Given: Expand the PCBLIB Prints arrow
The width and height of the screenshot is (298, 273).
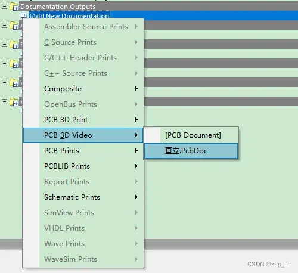Looking at the screenshot, I should click(x=136, y=166).
